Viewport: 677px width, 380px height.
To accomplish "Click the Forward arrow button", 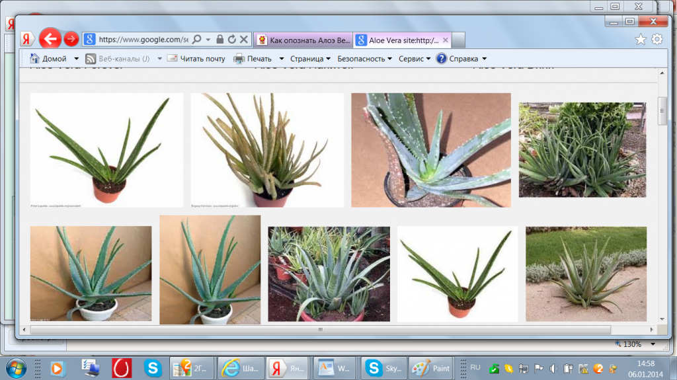I will 71,39.
